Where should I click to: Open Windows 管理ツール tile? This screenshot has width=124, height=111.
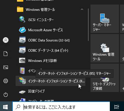[x=105, y=48]
